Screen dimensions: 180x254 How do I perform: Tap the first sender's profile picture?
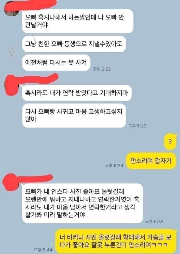(12, 10)
